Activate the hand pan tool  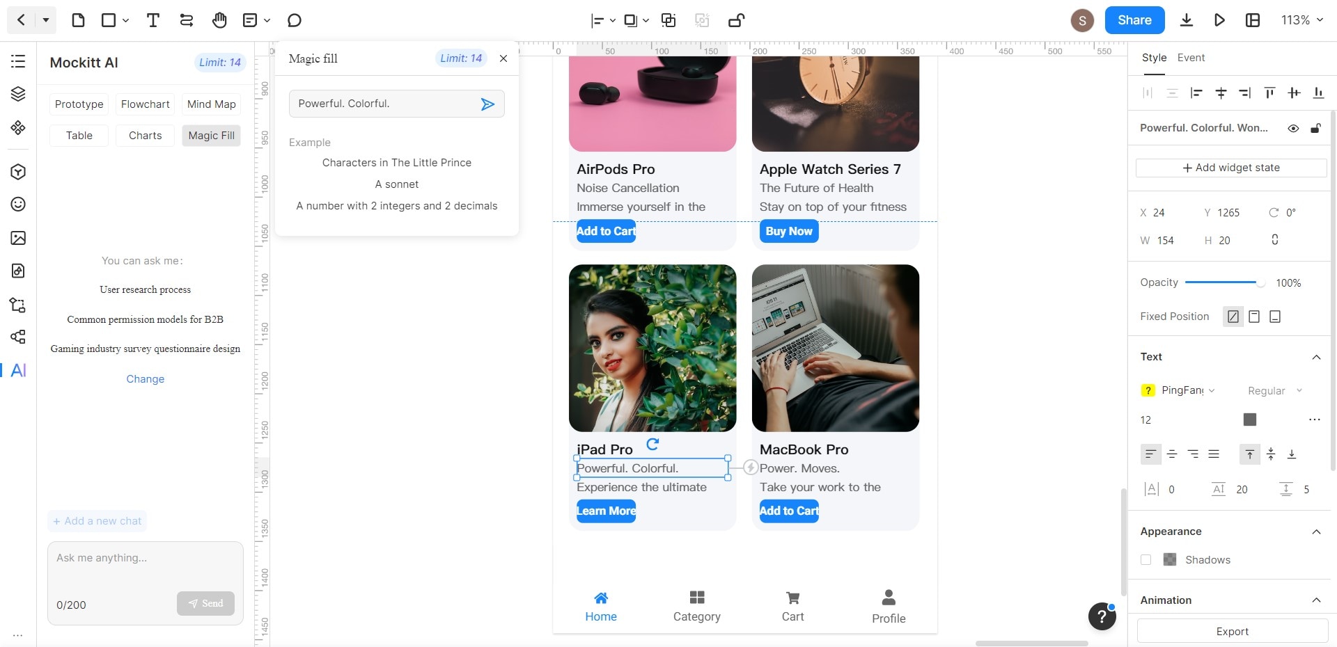[219, 20]
